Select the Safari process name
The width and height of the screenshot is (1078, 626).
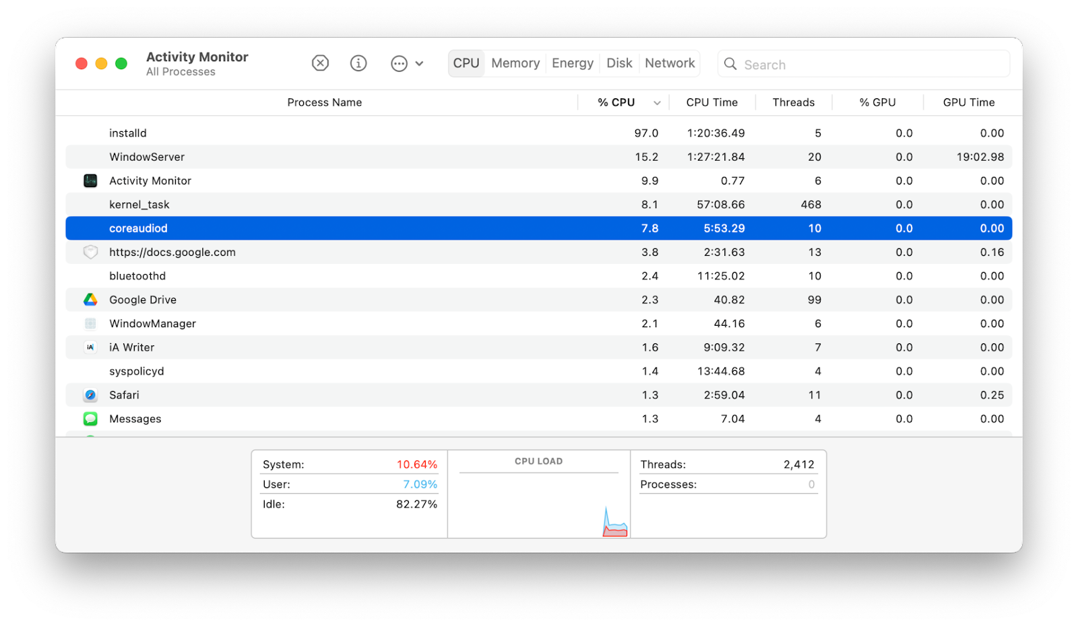click(124, 395)
